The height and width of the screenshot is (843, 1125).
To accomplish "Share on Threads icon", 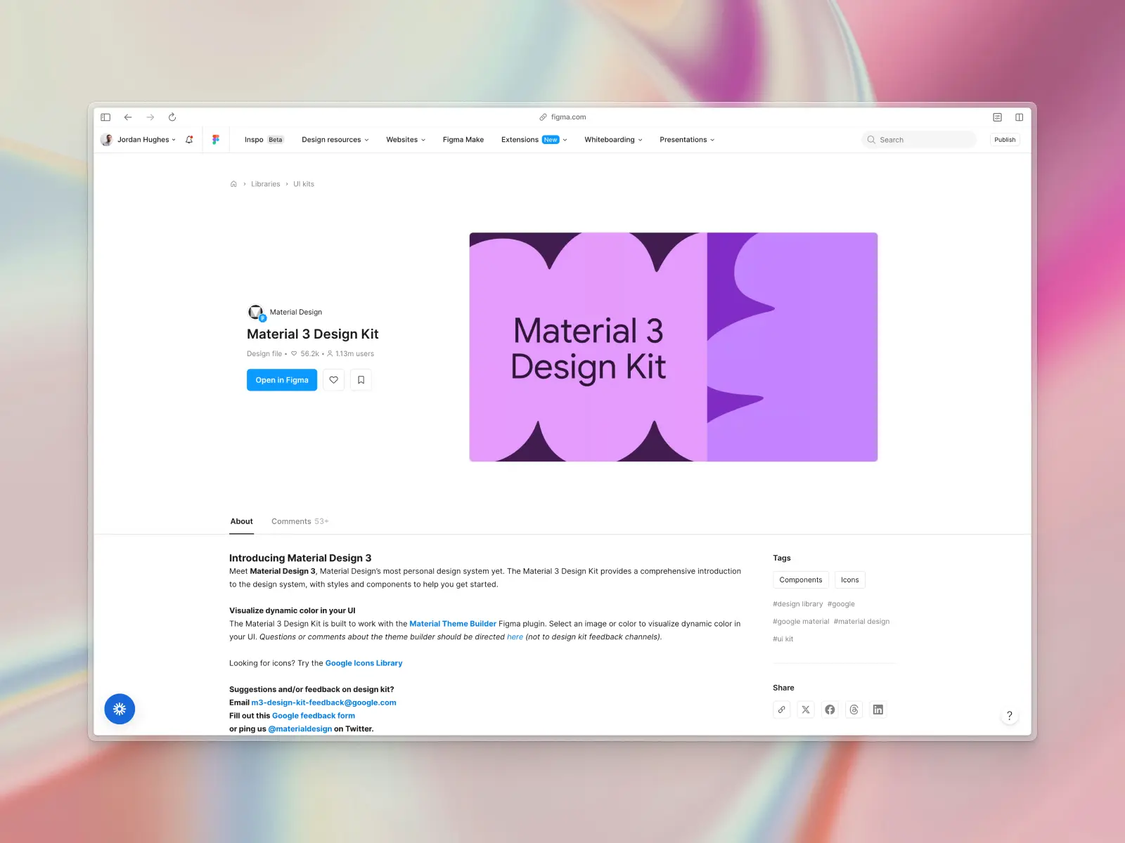I will tap(854, 710).
